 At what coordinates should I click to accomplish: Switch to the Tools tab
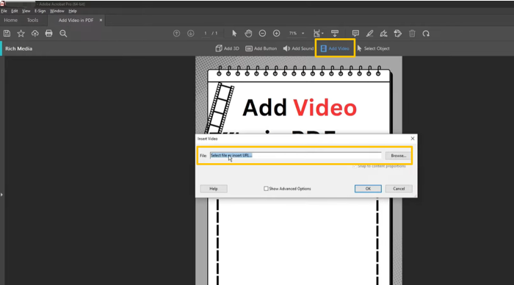(32, 21)
